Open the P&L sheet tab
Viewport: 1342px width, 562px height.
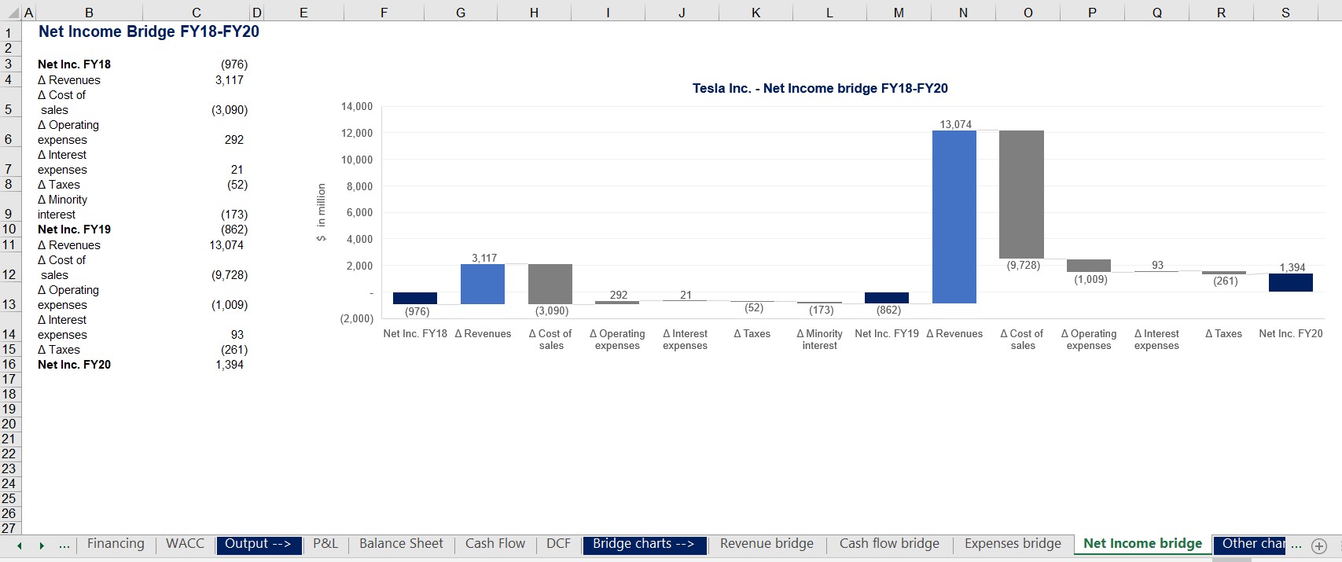pyautogui.click(x=325, y=544)
